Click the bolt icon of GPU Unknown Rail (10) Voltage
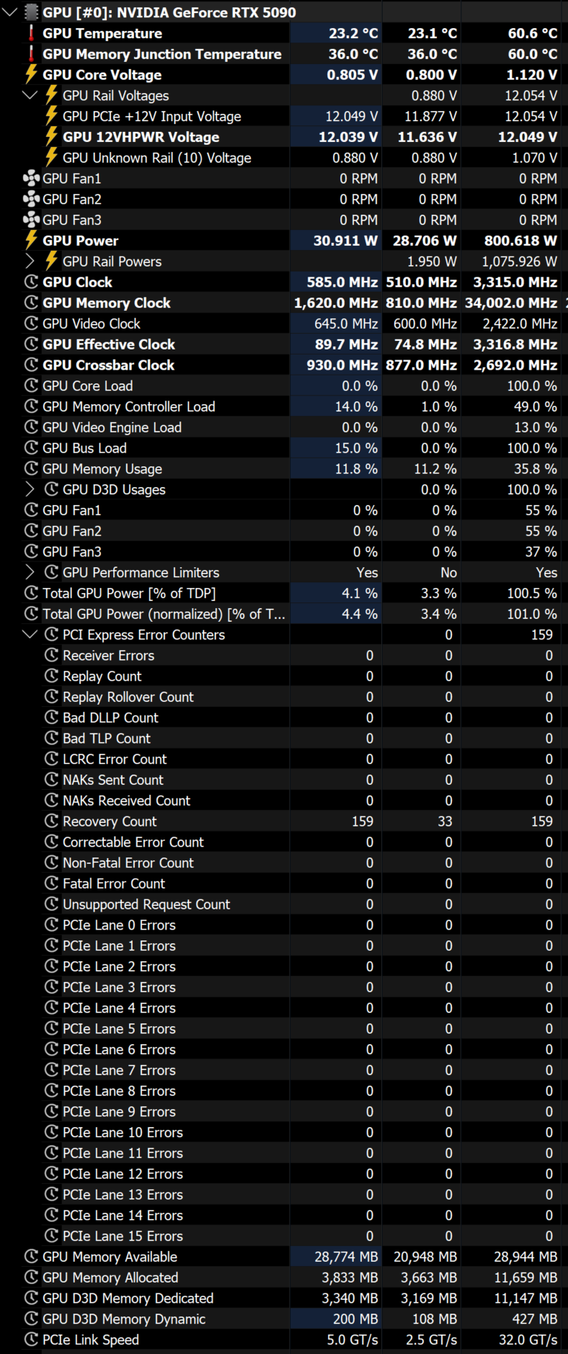This screenshot has height=1354, width=568. coord(51,157)
